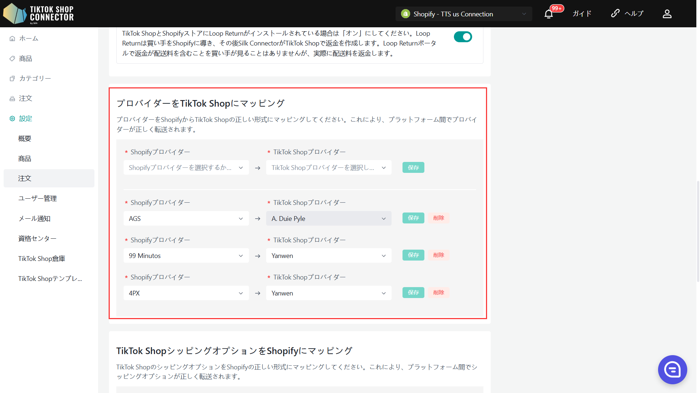Open the ガイド link in the header

pyautogui.click(x=582, y=14)
